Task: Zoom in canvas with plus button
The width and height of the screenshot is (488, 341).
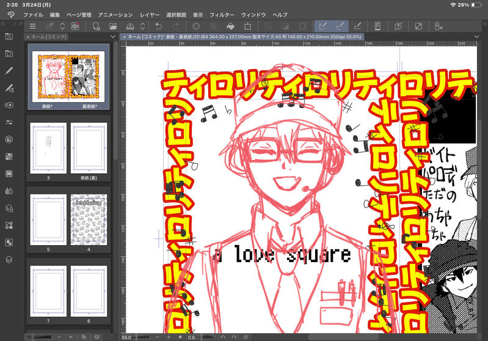Action: point(169,337)
